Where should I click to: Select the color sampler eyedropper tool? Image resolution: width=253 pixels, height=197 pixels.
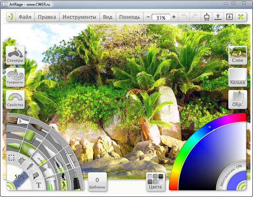(30, 166)
